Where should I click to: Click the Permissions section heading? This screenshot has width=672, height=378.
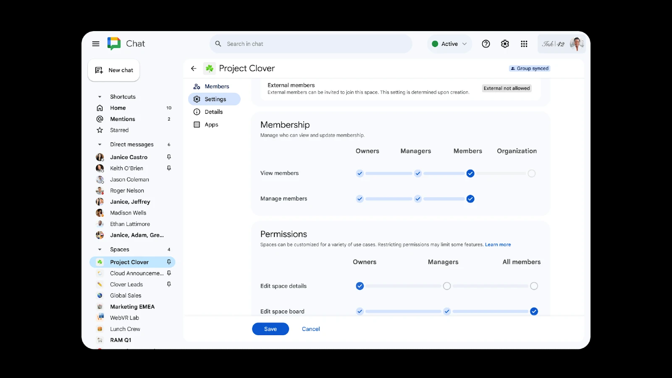pos(283,234)
